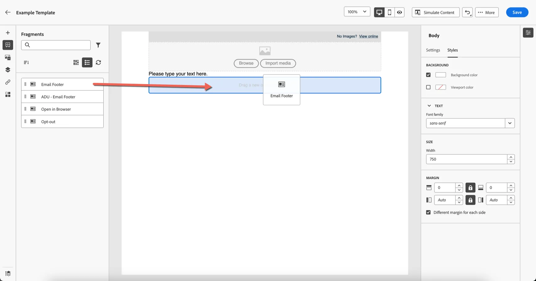
Task: Switch to the Styles tab
Action: [x=452, y=50]
